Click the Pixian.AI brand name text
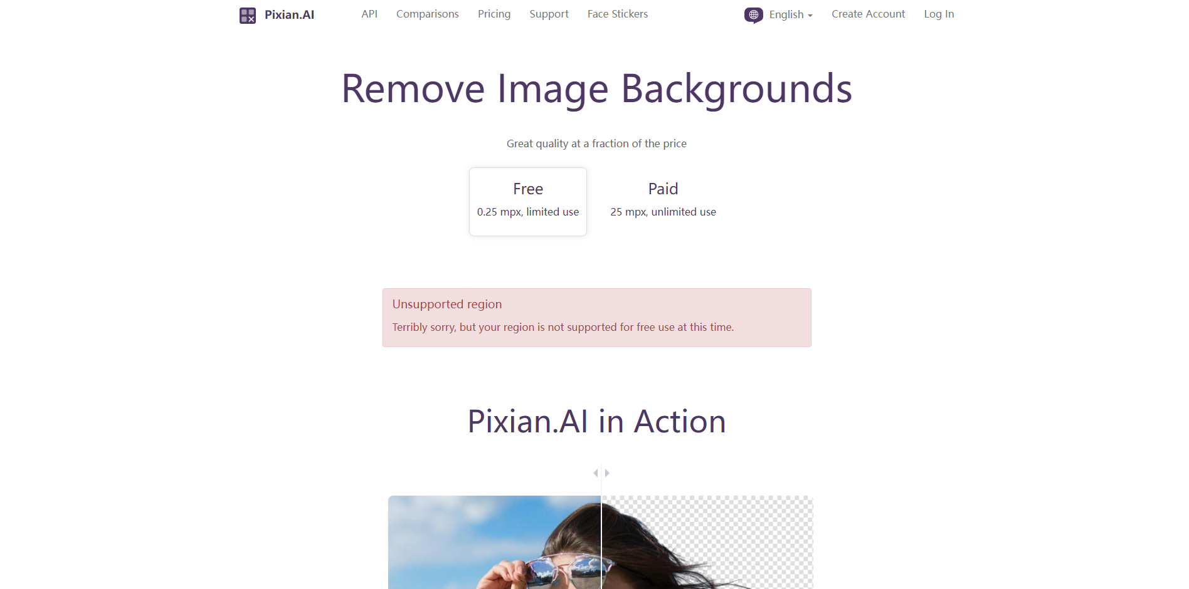1189x589 pixels. 289,14
